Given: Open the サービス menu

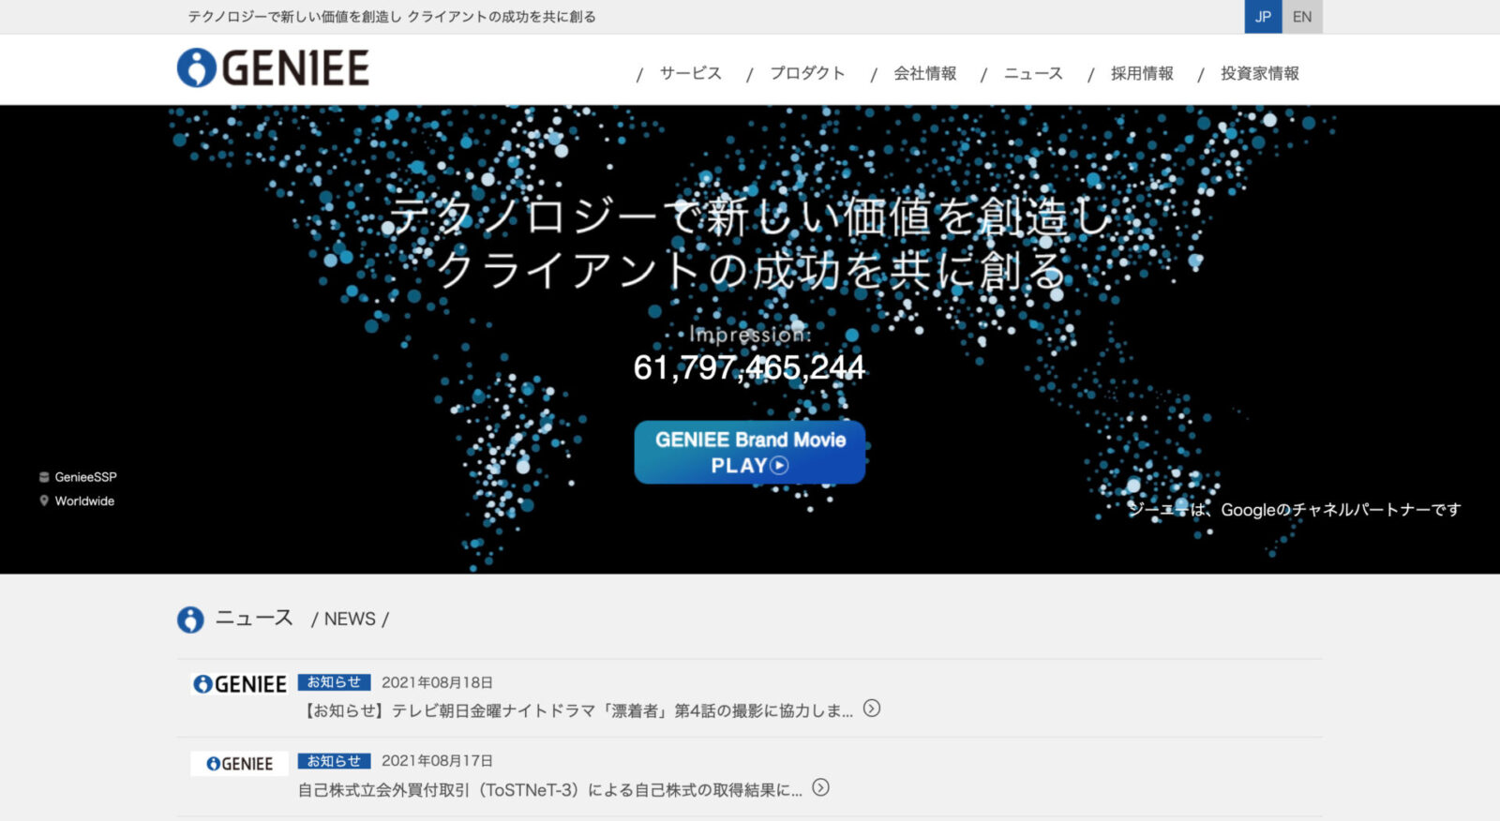Looking at the screenshot, I should click(690, 73).
